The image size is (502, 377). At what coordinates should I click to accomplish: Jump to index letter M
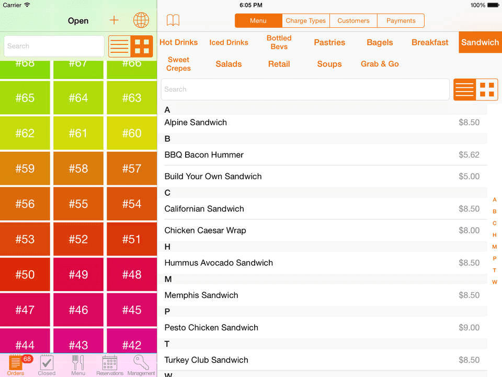[x=495, y=247]
